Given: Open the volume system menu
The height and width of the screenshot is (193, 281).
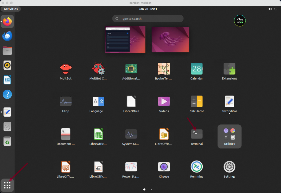Looking at the screenshot, I should (270, 9).
